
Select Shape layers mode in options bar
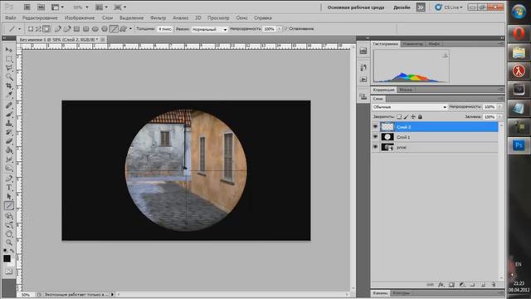coord(31,29)
